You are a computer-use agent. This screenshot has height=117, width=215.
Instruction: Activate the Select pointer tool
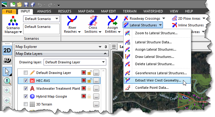(x=7, y=72)
